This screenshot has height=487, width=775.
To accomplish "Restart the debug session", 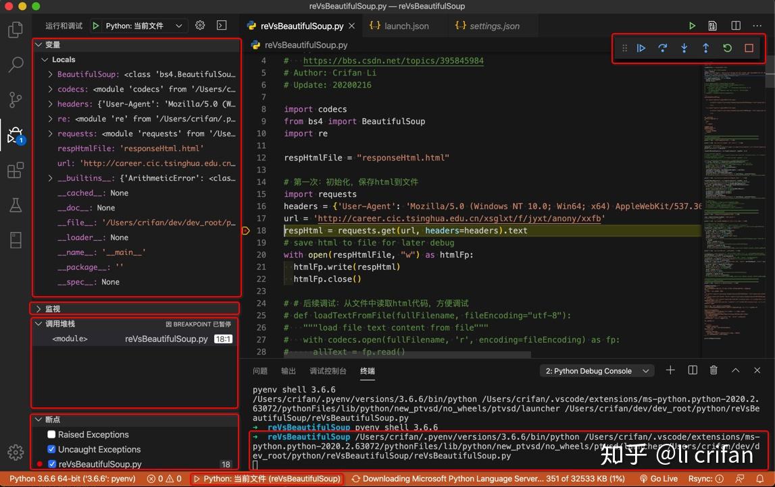I will 727,48.
